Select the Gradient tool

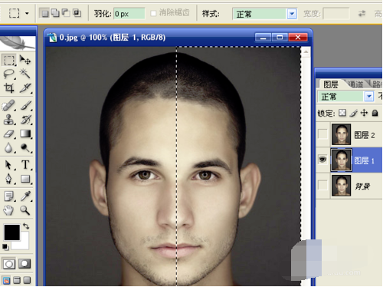point(25,134)
